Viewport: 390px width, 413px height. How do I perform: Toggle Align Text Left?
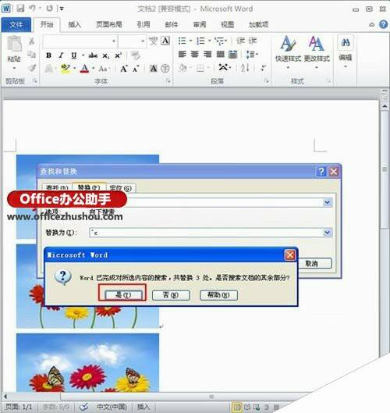182,55
